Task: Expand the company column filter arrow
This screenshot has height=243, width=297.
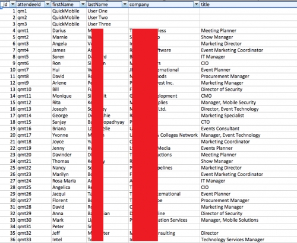Action: [x=196, y=4]
